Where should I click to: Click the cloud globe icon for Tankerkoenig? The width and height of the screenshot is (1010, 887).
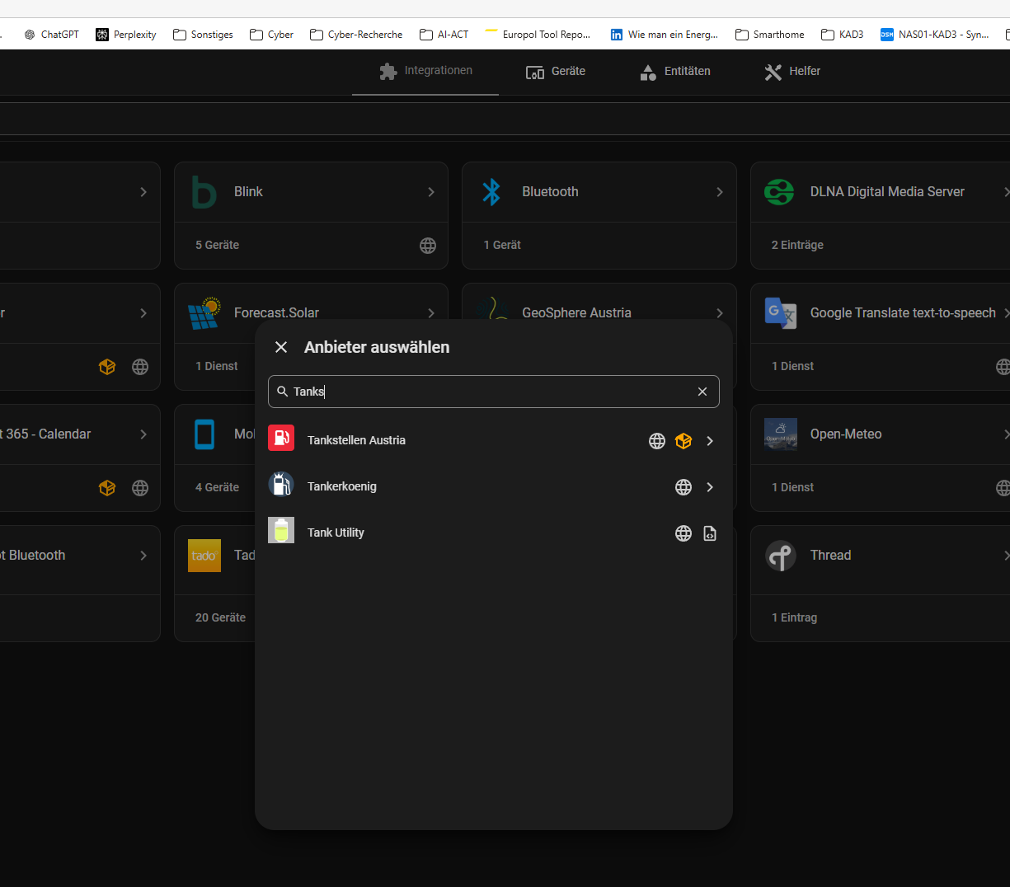pyautogui.click(x=684, y=487)
